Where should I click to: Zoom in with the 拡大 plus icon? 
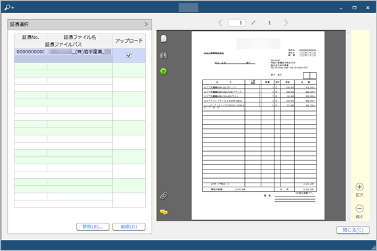coord(359,187)
